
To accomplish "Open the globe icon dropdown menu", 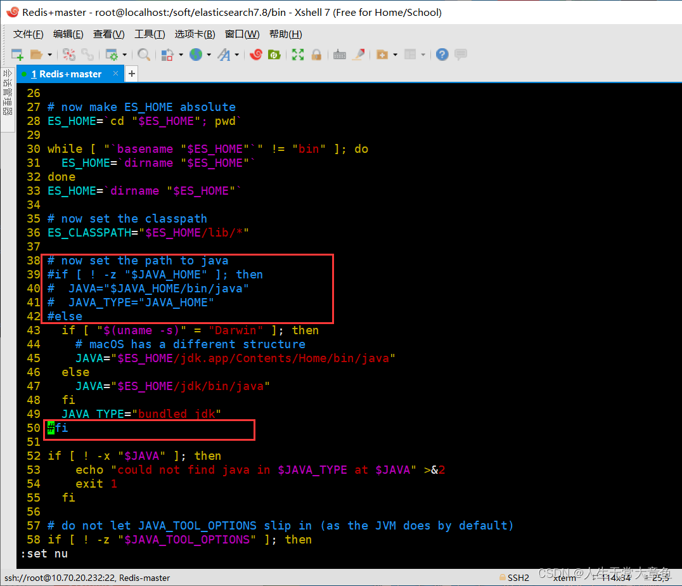I will point(198,55).
